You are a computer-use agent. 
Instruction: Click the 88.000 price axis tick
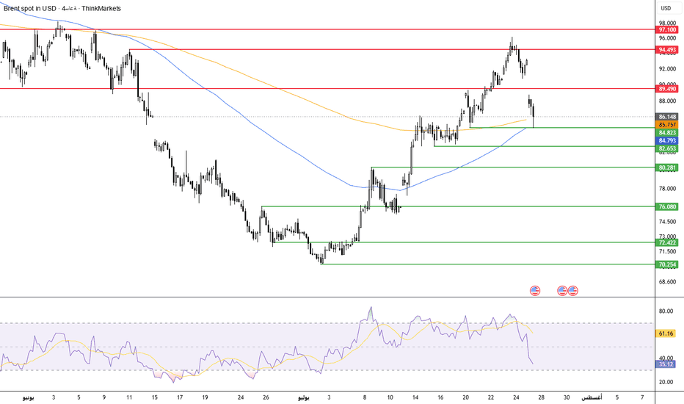(x=667, y=101)
